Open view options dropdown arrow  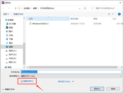[x=113, y=14]
